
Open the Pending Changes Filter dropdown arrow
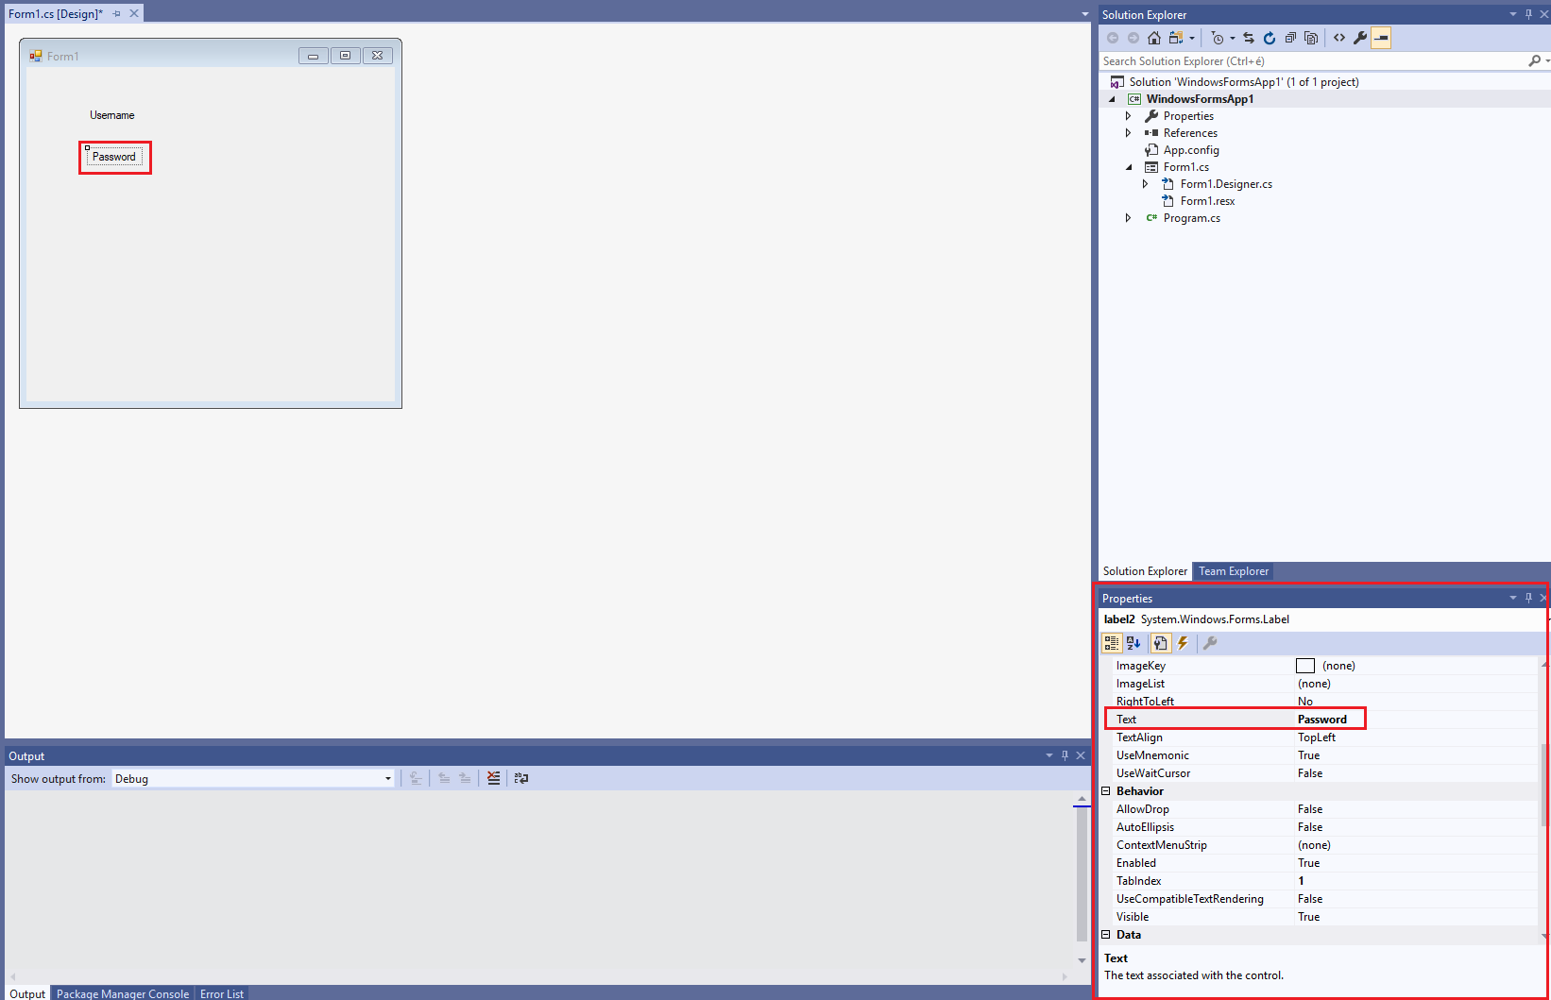tap(1233, 39)
